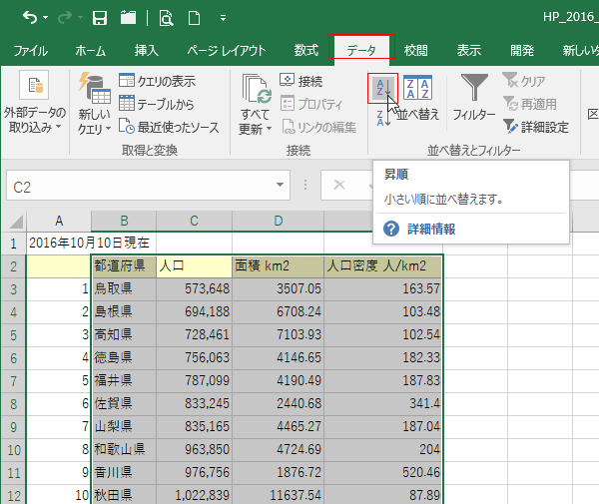The width and height of the screenshot is (599, 504).
Task: Click the from table (テーブルから) icon
Action: tap(127, 104)
